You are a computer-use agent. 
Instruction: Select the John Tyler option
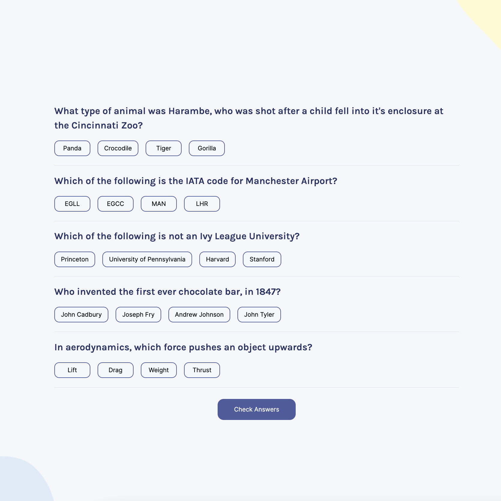tap(259, 315)
